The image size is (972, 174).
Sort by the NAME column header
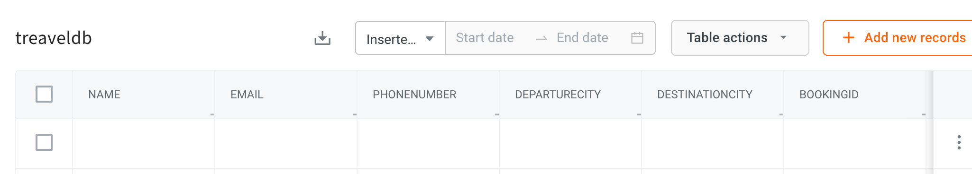tap(104, 95)
